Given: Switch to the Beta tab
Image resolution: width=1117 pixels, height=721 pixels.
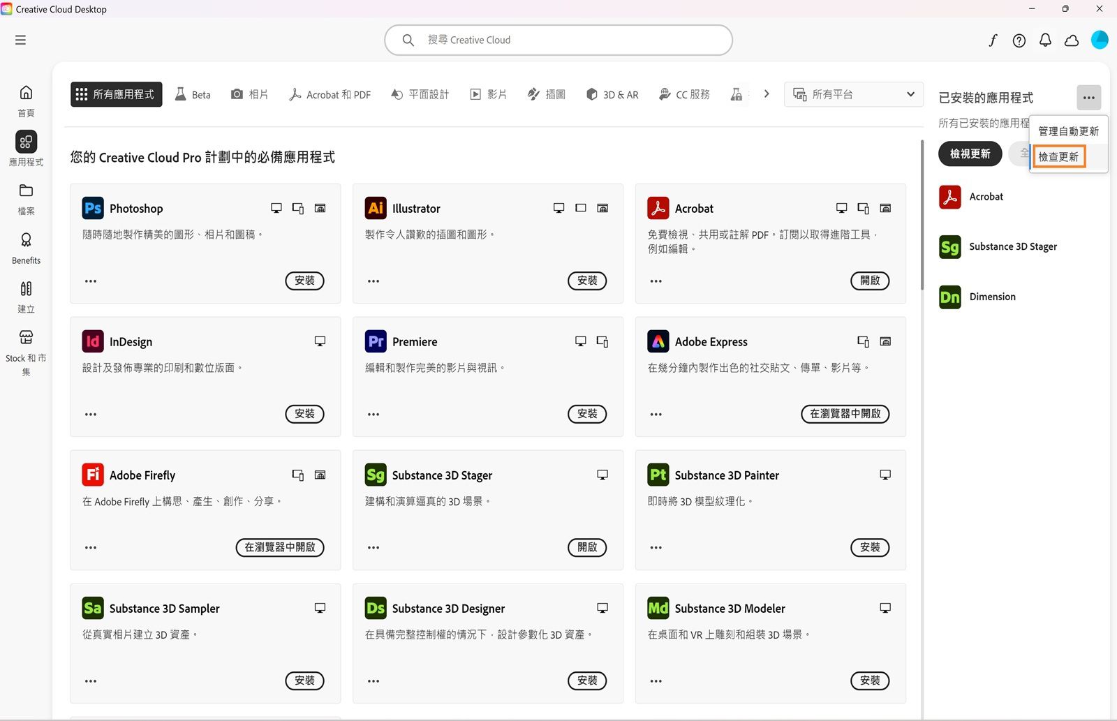Looking at the screenshot, I should click(x=192, y=94).
